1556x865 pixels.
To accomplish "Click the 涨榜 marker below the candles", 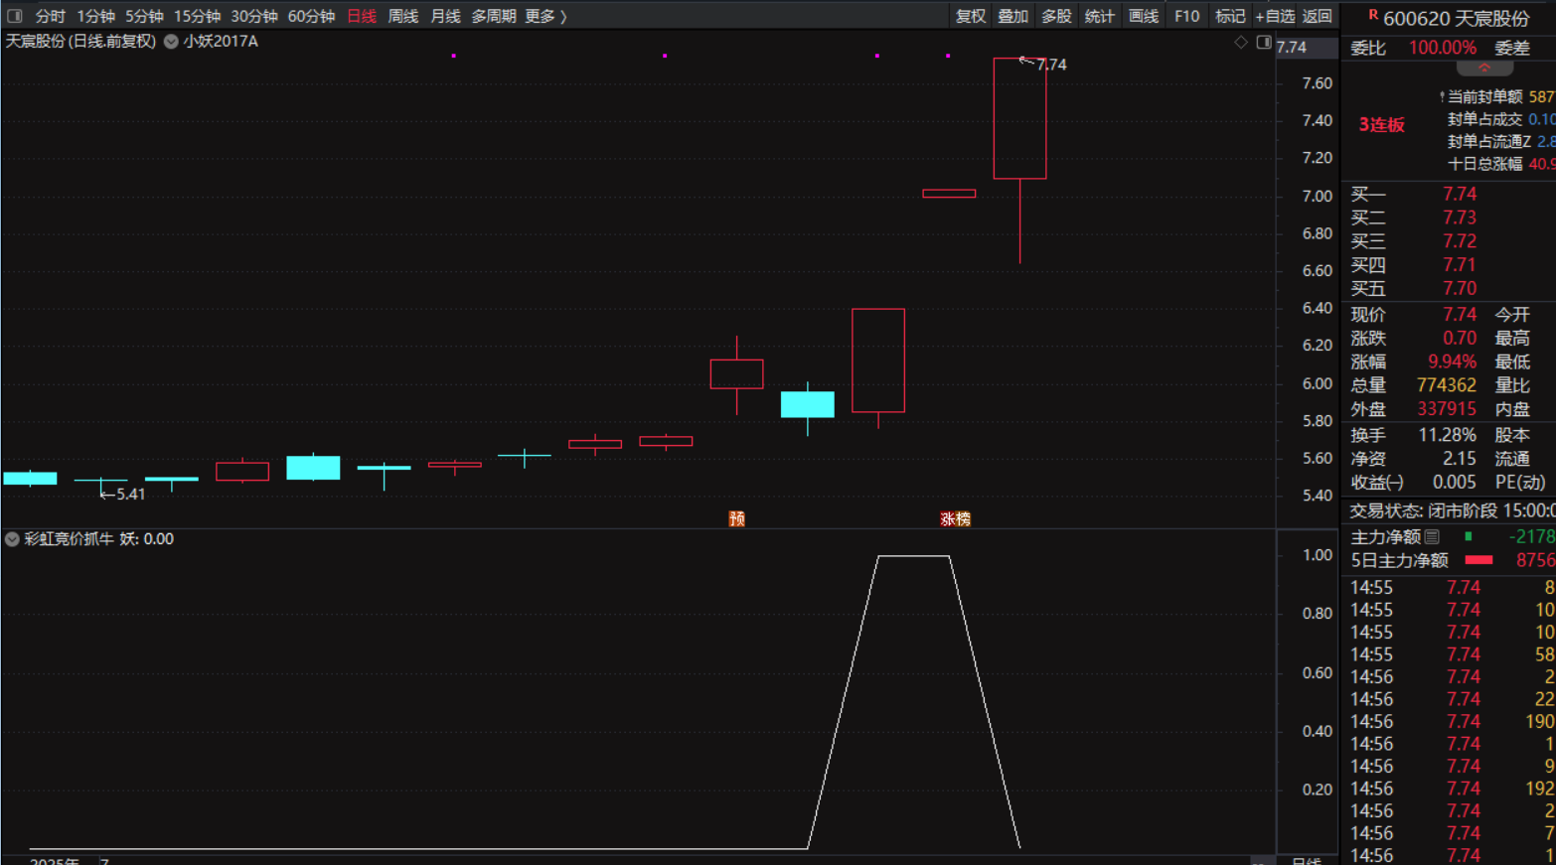I will 955,518.
